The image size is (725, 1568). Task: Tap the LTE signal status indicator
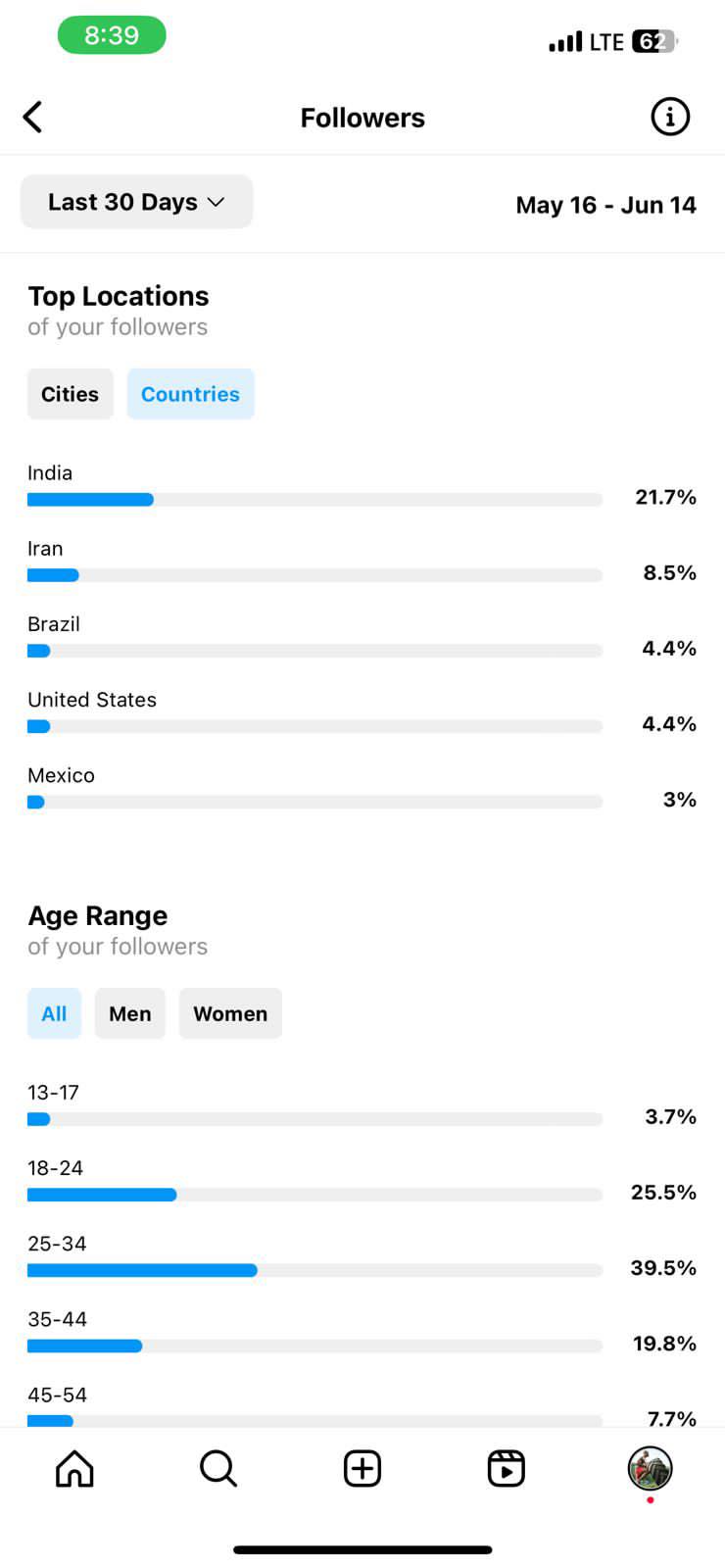click(586, 41)
